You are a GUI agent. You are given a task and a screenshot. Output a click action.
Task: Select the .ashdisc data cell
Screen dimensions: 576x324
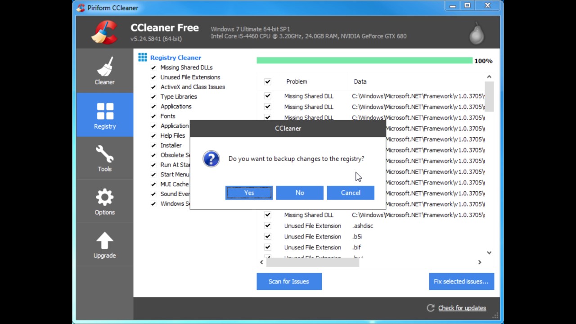coord(362,225)
